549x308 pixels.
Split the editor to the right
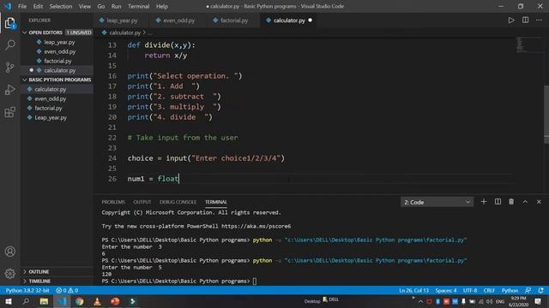pyautogui.click(x=525, y=21)
